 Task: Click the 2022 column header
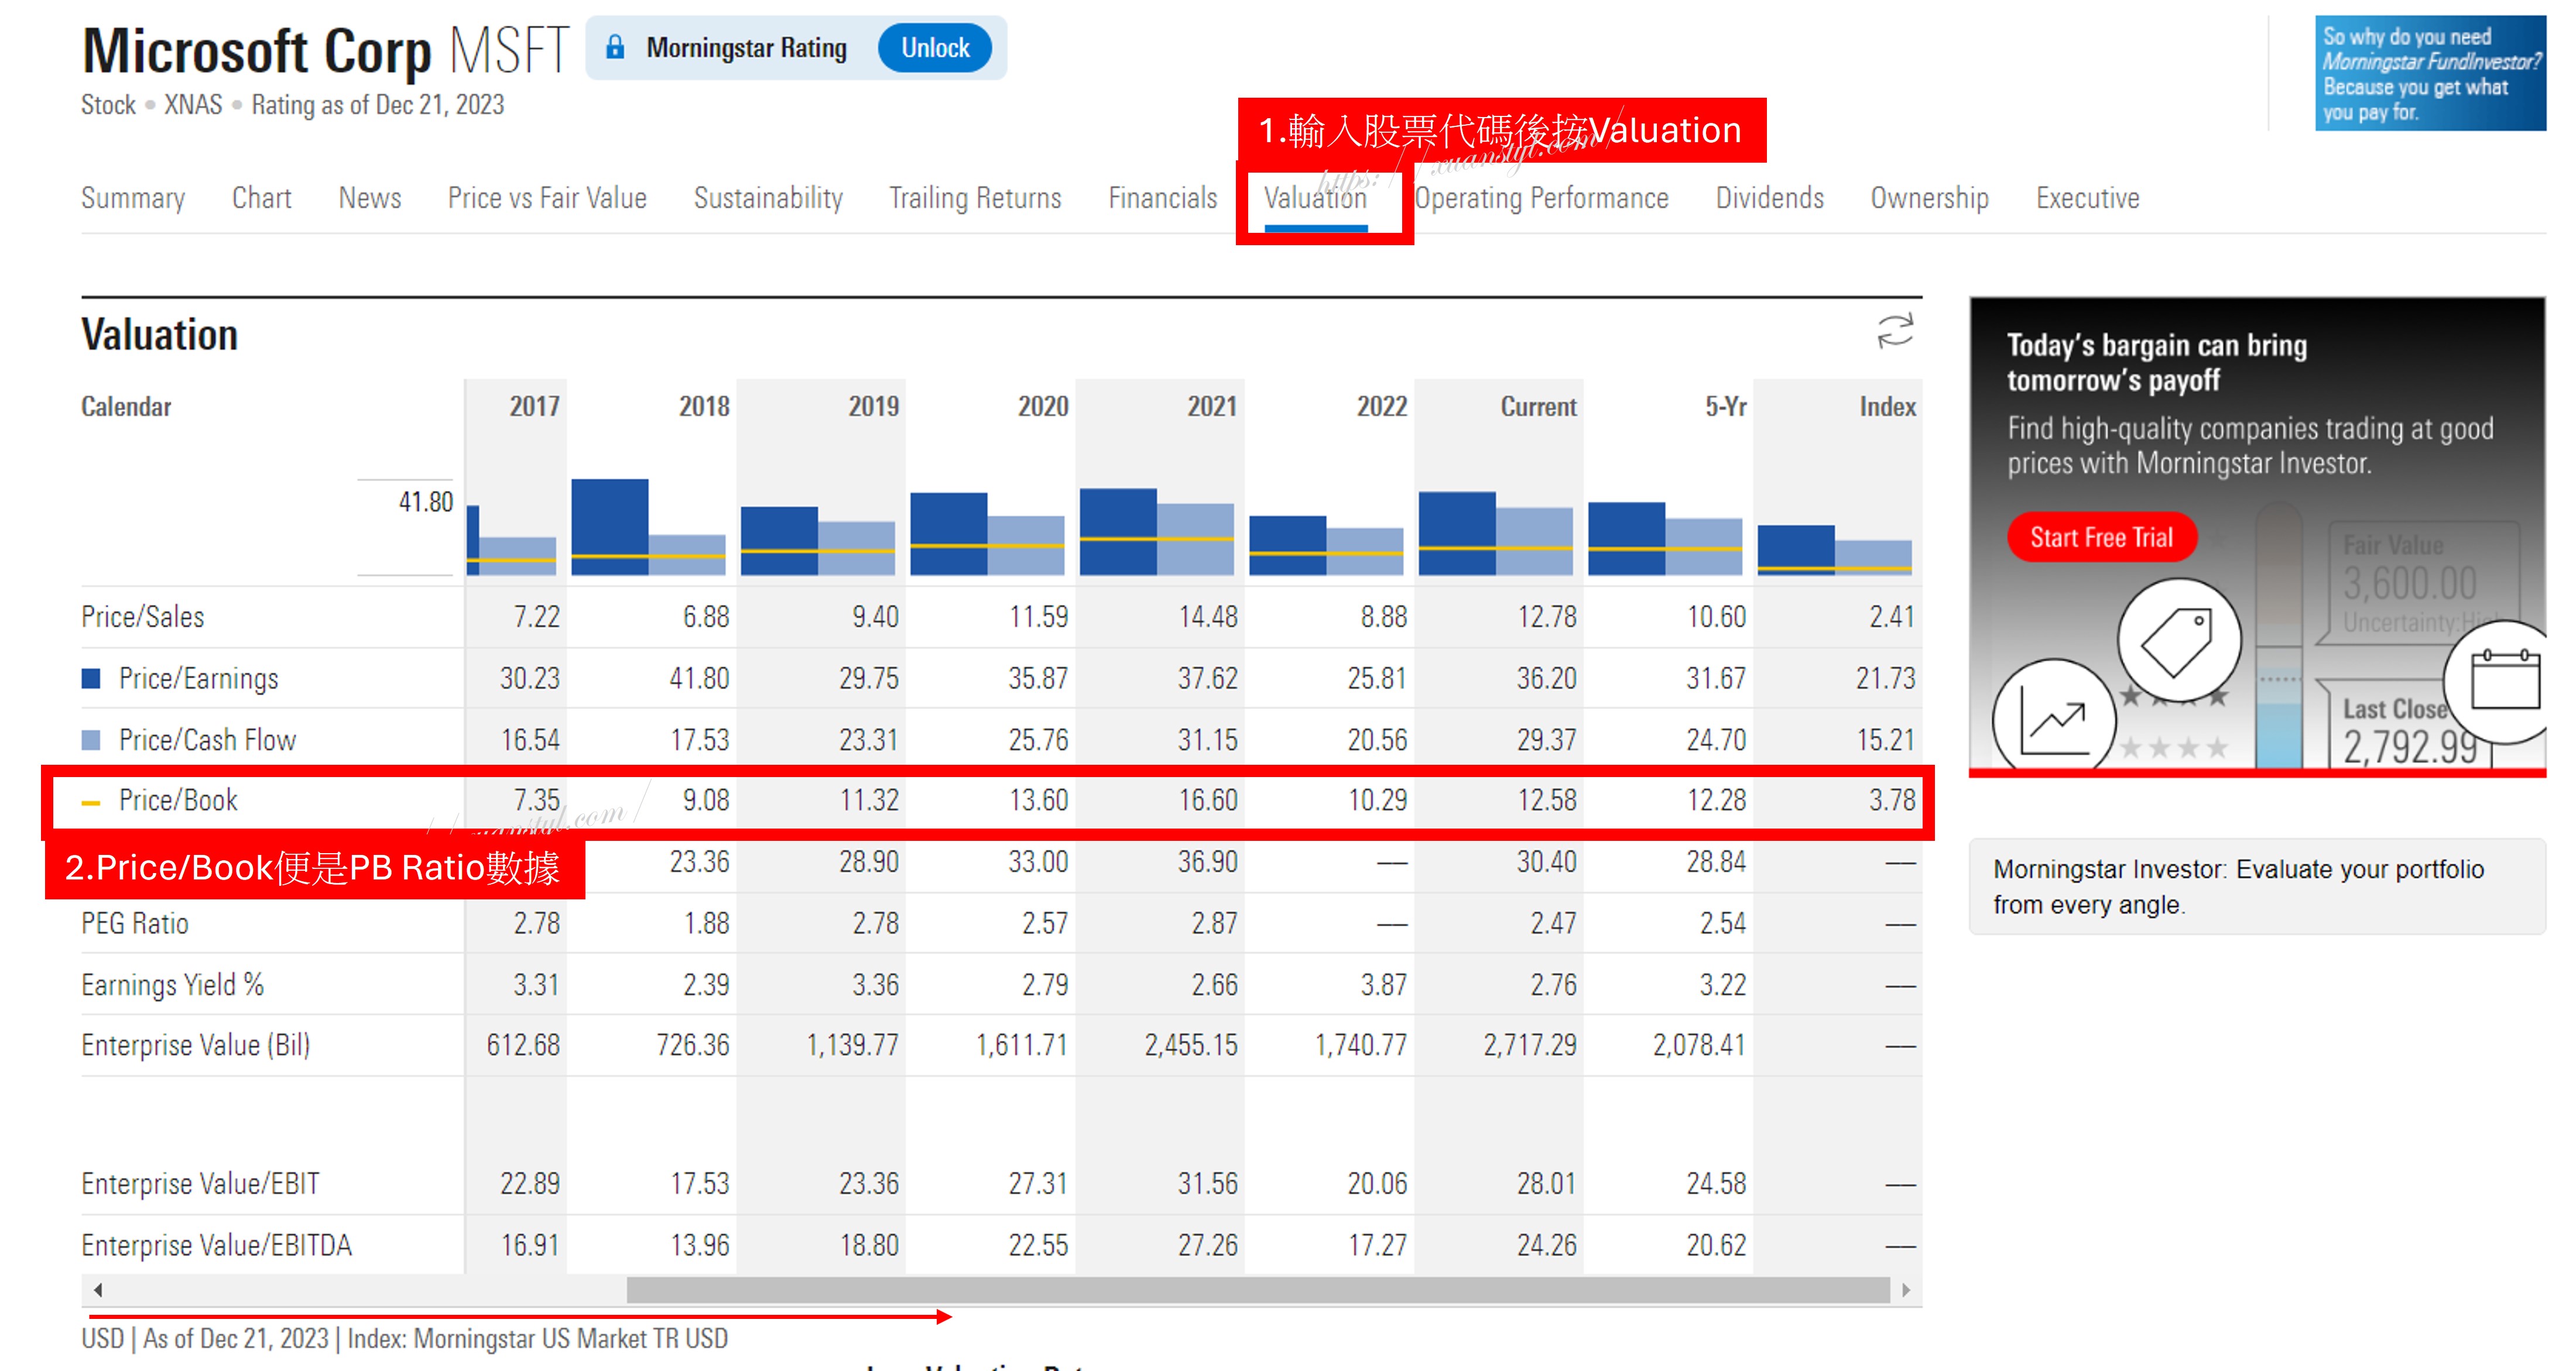(1382, 407)
